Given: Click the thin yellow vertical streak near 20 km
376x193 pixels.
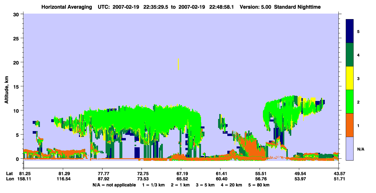Looking at the screenshot, I should pos(178,64).
